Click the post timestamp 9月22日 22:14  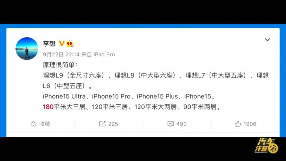tap(61, 54)
